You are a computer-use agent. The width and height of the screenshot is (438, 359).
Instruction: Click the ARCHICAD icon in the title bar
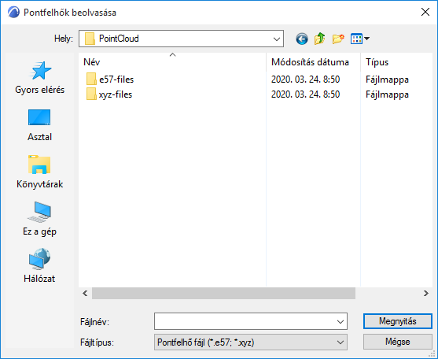coord(13,13)
